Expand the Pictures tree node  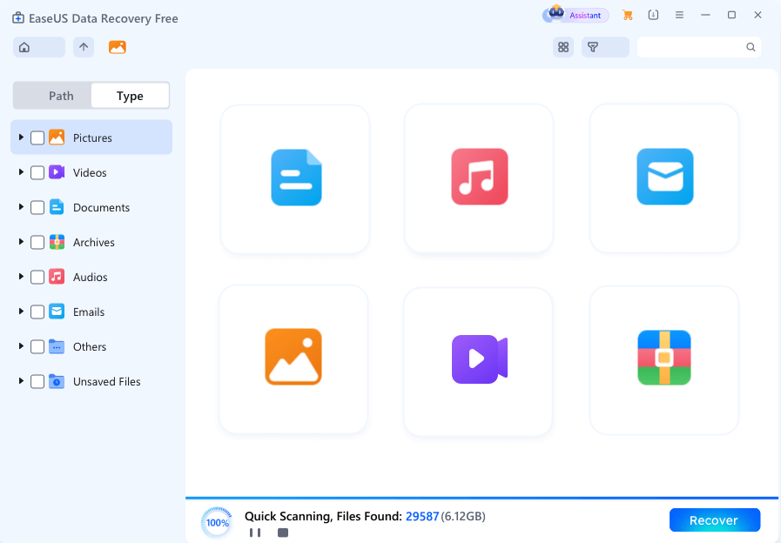tap(21, 137)
